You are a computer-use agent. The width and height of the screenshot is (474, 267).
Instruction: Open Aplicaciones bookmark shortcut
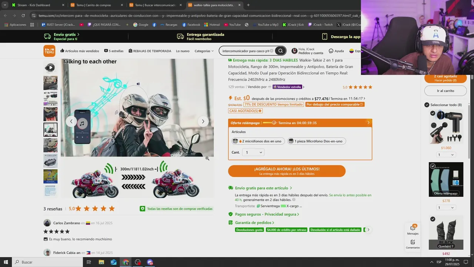coord(15,25)
